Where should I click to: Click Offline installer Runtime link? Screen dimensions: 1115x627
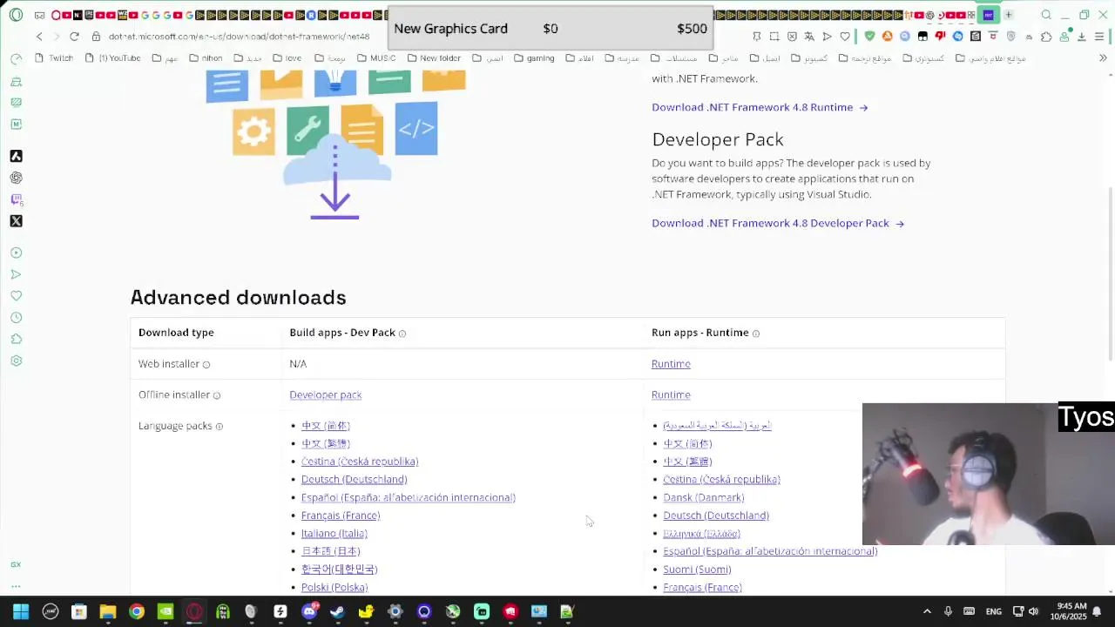[x=671, y=395]
